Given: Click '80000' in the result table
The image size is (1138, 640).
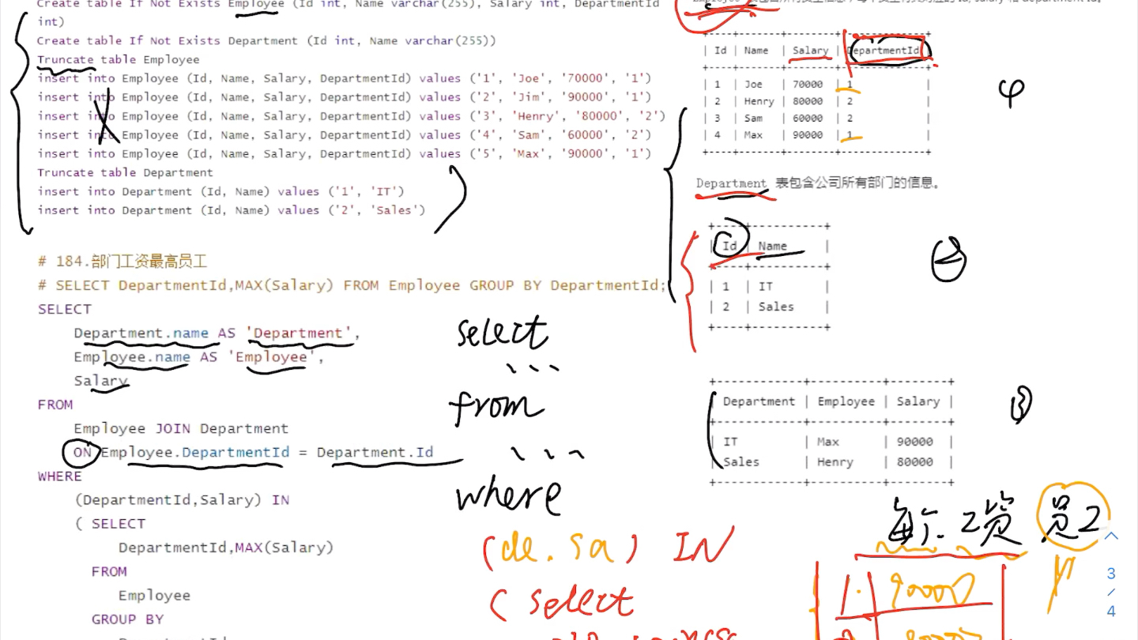Looking at the screenshot, I should (x=915, y=462).
